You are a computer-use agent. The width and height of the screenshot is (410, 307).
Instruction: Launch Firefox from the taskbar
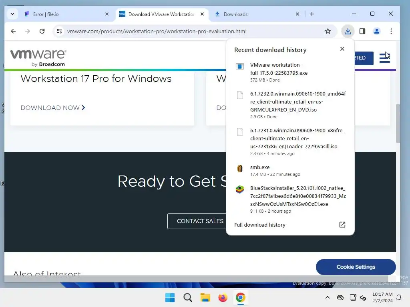223,297
